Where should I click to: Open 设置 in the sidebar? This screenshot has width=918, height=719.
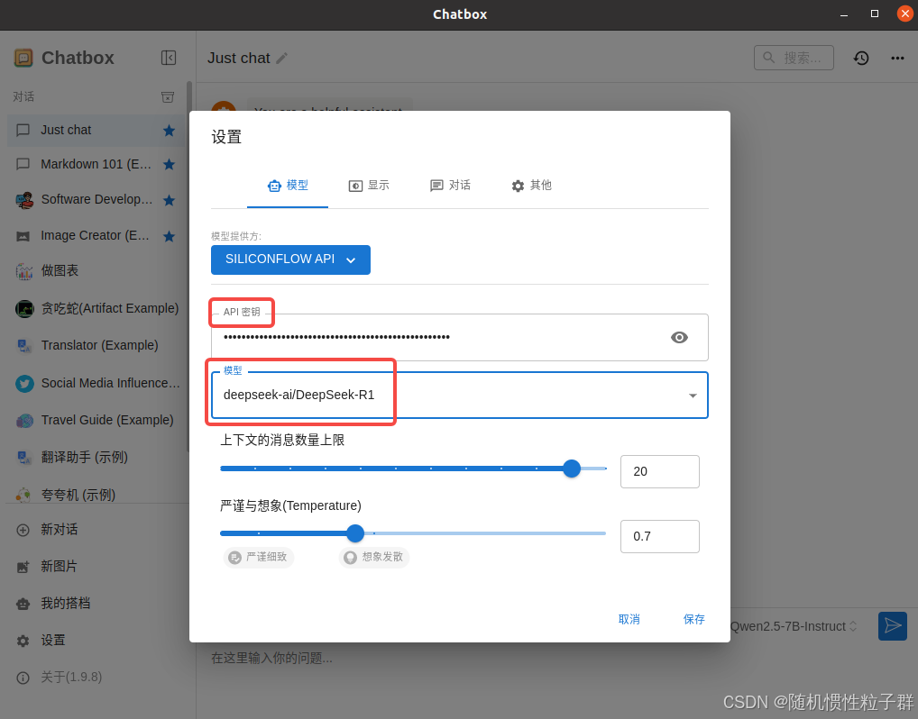[x=96, y=641]
